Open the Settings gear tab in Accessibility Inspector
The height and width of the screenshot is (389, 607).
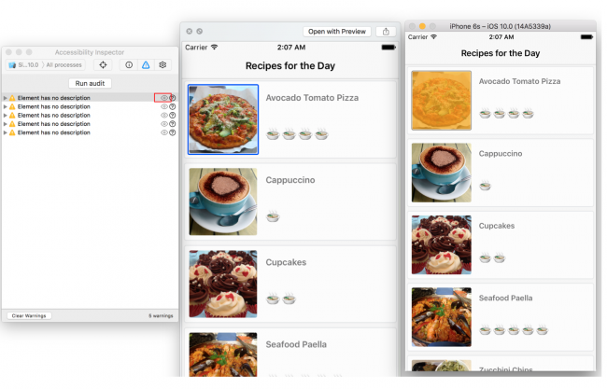pos(162,65)
